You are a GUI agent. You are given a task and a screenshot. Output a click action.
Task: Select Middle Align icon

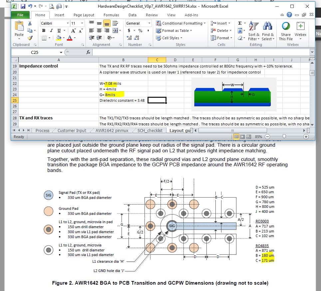[x=99, y=23]
